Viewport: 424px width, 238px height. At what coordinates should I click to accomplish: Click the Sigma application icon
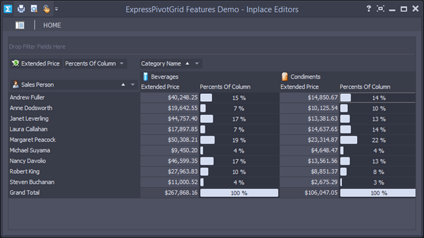coord(8,9)
